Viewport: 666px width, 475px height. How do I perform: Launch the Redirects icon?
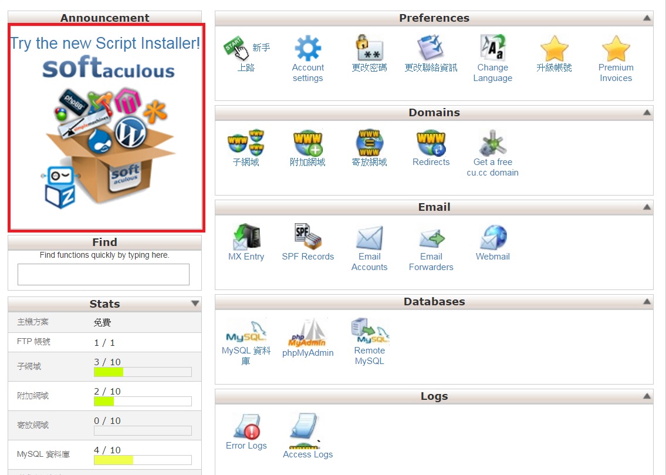pyautogui.click(x=431, y=142)
